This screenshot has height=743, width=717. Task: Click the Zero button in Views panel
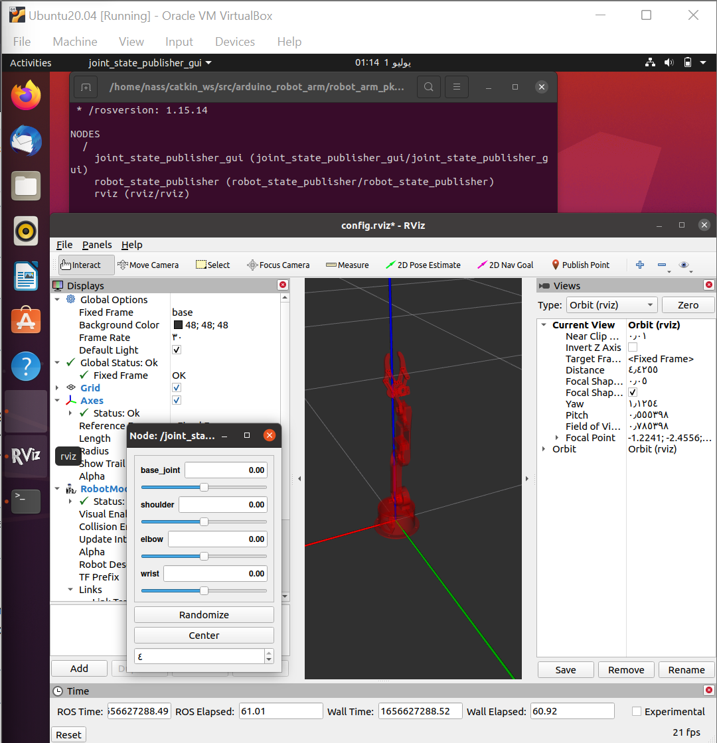click(688, 304)
